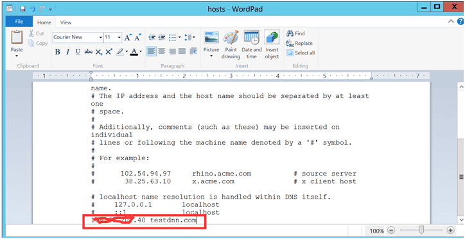This screenshot has height=239, width=465.
Task: Open Find from Editing group
Action: (x=295, y=33)
